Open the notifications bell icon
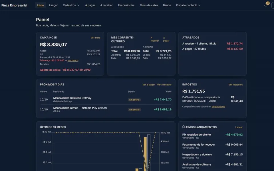Viewport: 274px width, 171px height. [x=266, y=5]
